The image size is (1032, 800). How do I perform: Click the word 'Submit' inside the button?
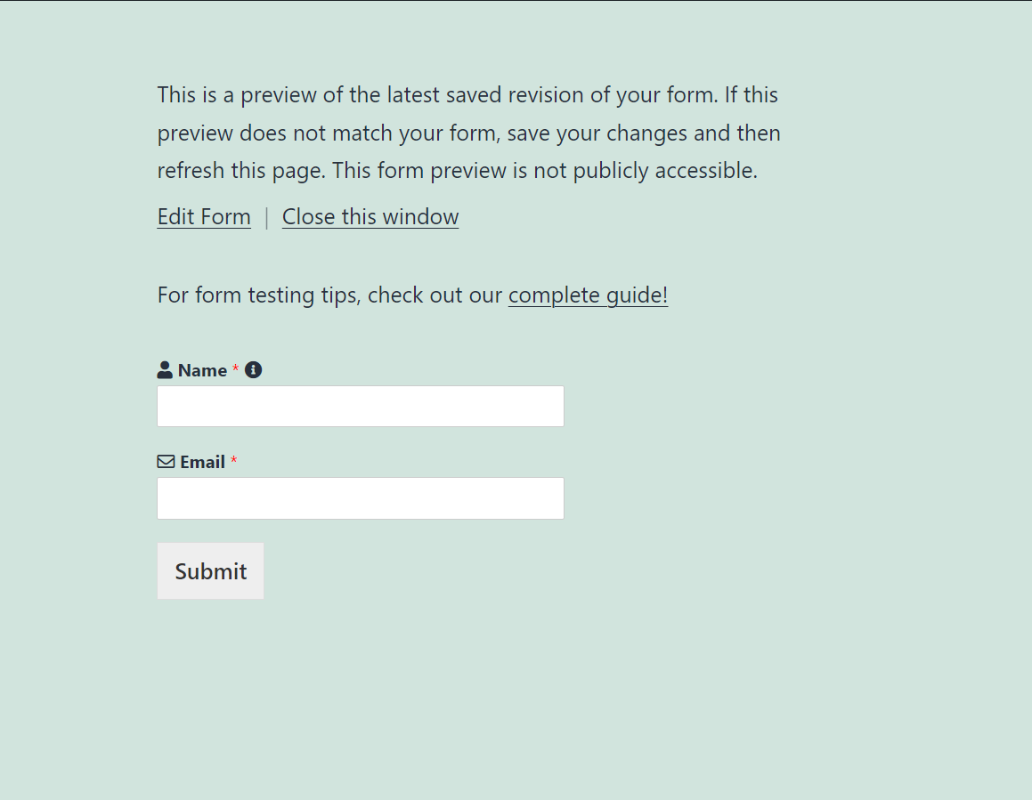pos(211,571)
